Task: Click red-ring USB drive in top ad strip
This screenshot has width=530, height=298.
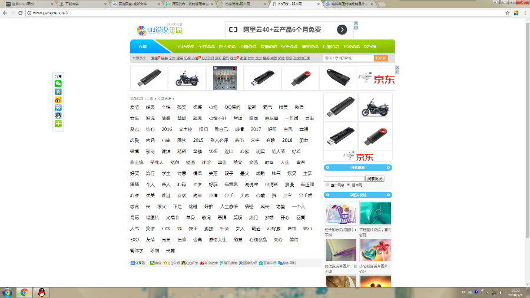Action: (x=300, y=78)
